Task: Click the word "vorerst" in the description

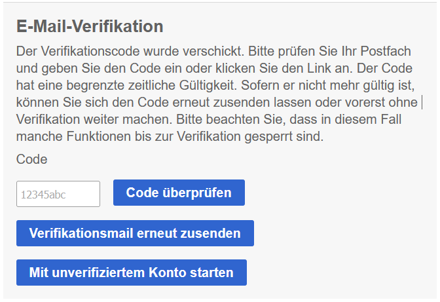Action: click(x=370, y=102)
